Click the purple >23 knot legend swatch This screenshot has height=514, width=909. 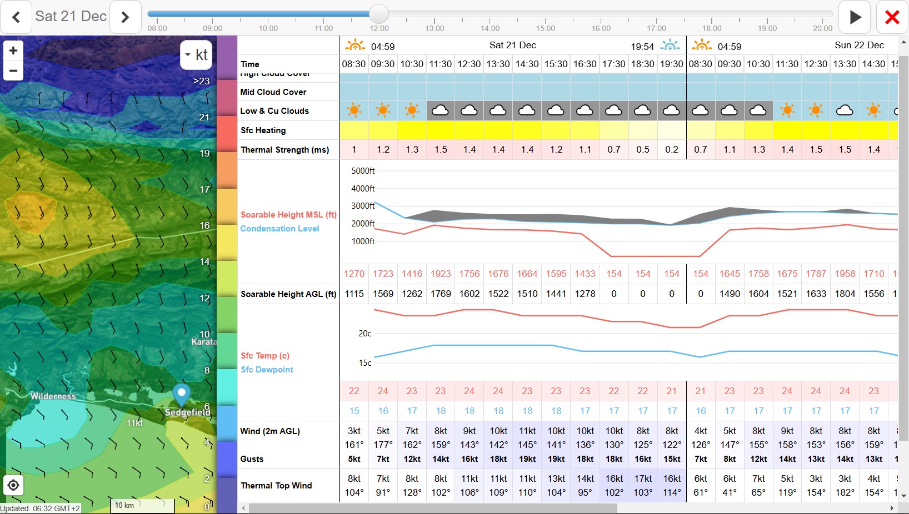tap(227, 58)
